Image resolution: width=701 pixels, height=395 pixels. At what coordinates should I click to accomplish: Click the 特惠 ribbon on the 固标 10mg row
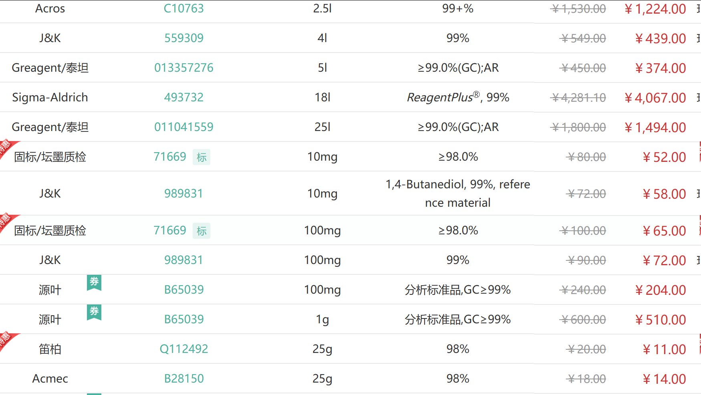coord(6,147)
